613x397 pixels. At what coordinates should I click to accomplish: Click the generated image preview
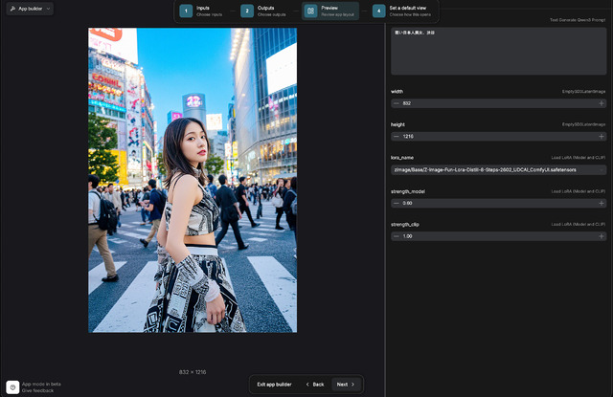[x=193, y=180]
